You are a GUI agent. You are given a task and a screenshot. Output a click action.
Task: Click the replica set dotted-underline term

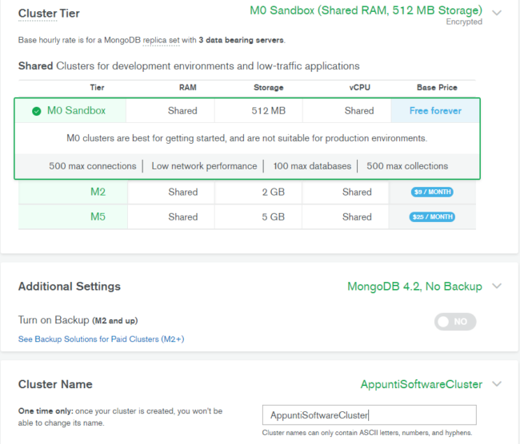pos(161,41)
